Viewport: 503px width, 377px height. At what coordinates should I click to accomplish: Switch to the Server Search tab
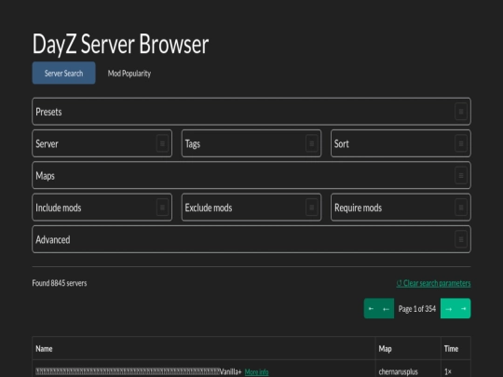63,74
